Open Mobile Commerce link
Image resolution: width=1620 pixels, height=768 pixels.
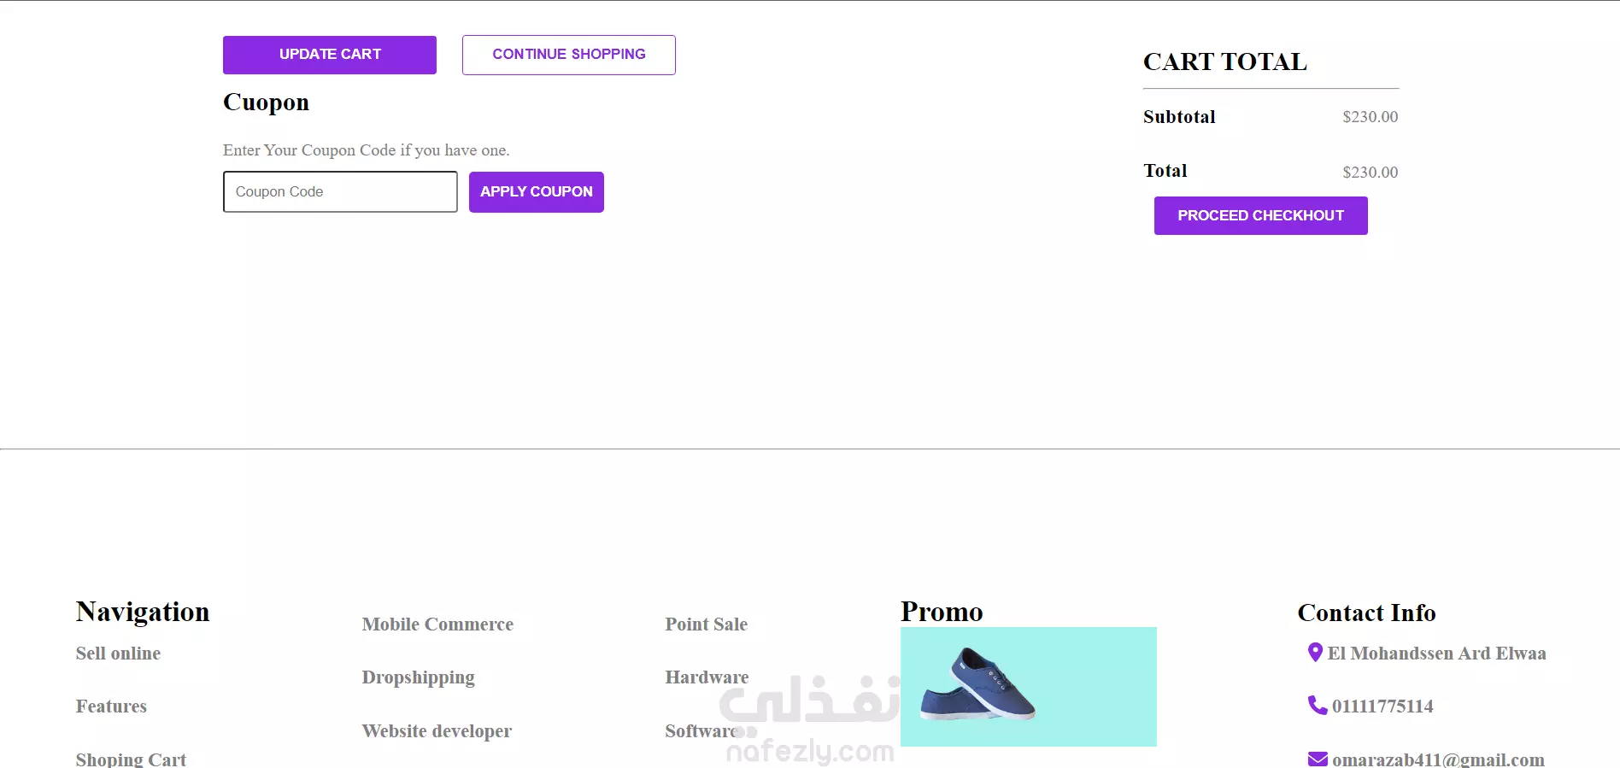tap(437, 624)
